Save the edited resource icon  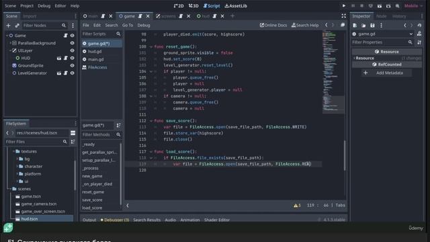pyautogui.click(x=372, y=26)
